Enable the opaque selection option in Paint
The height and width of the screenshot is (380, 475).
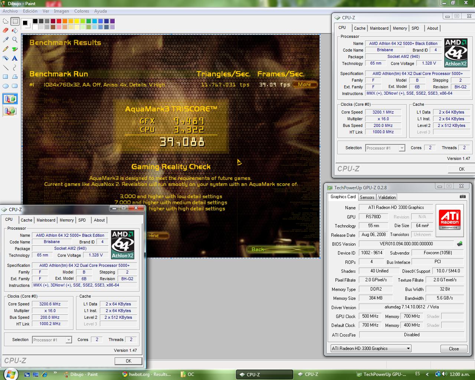tap(10, 99)
